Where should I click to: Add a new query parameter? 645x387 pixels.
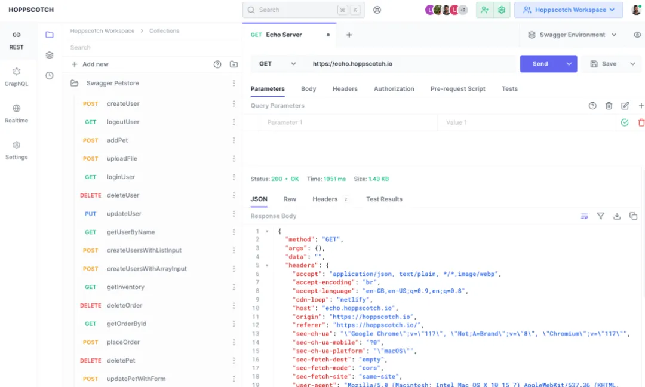[641, 106]
